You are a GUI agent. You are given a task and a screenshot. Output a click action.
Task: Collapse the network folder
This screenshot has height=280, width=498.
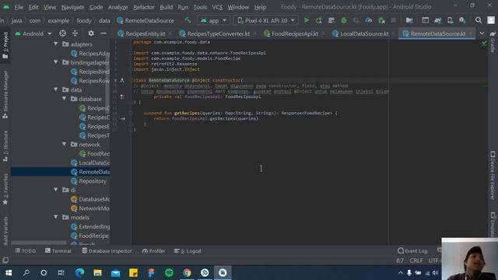(64, 144)
